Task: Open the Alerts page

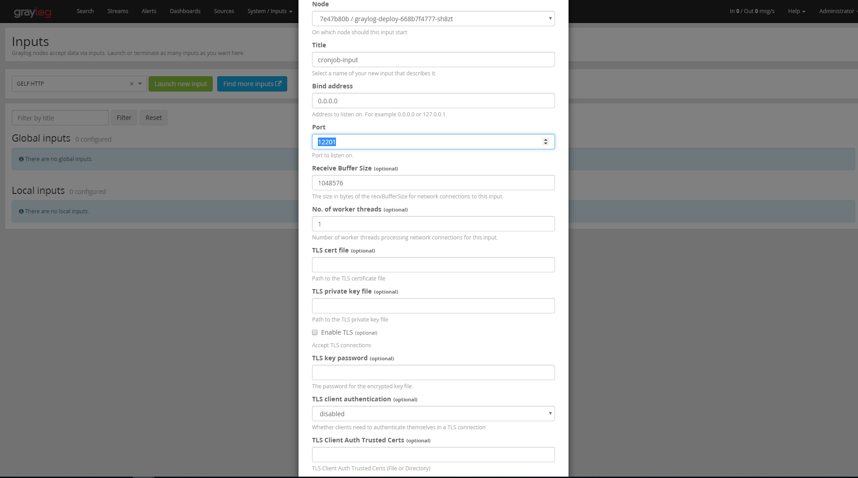Action: [149, 11]
